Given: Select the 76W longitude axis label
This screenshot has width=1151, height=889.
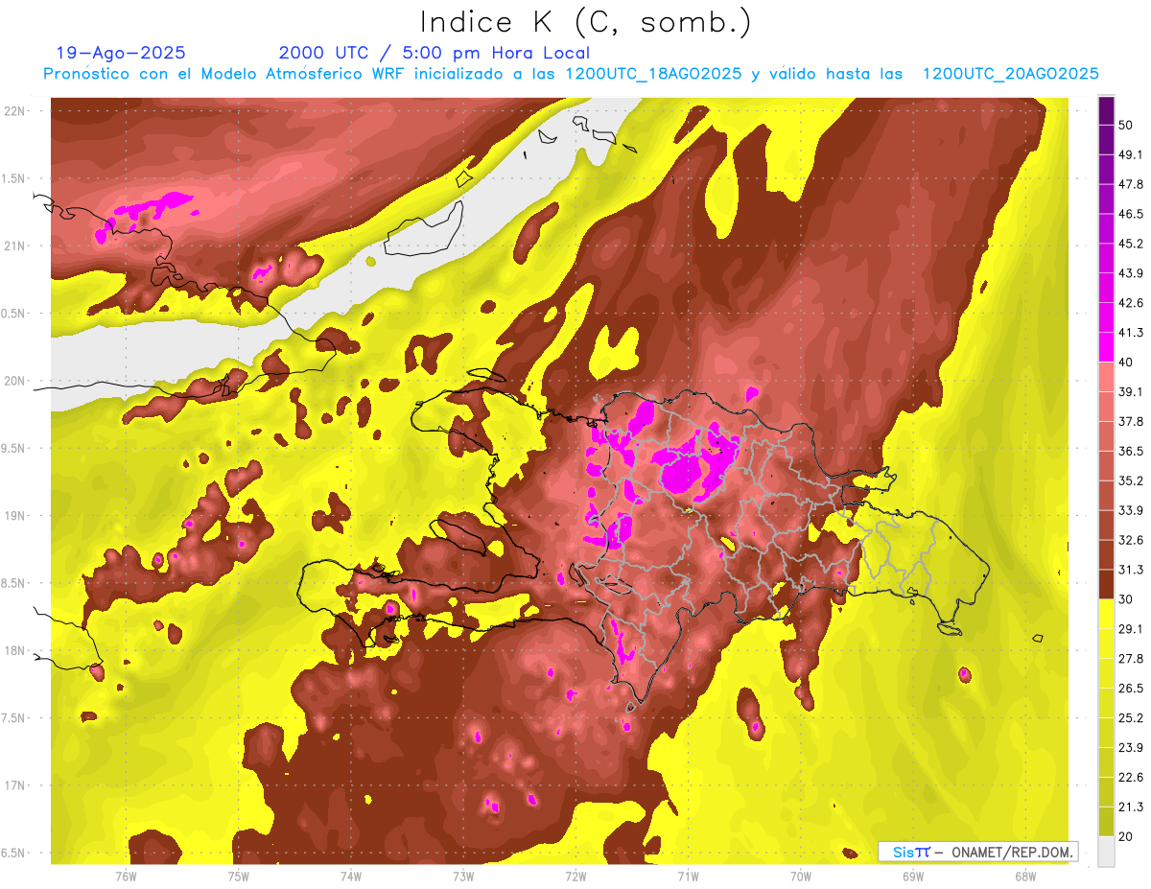Looking at the screenshot, I should pos(126,876).
